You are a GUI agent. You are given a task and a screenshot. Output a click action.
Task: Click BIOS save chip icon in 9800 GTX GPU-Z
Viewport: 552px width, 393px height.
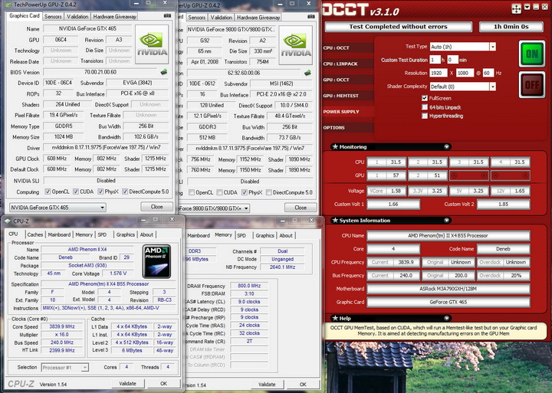click(x=307, y=73)
